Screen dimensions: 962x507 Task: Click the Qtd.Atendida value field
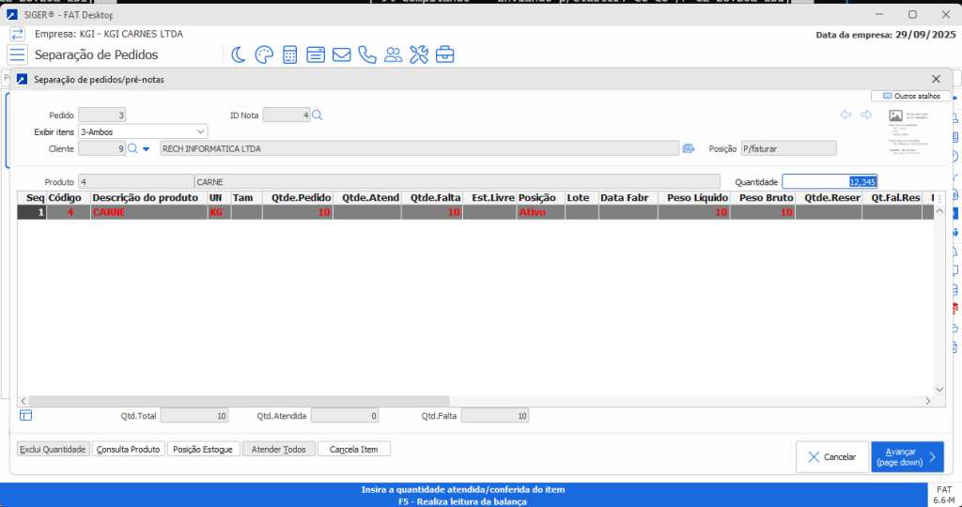click(x=344, y=416)
